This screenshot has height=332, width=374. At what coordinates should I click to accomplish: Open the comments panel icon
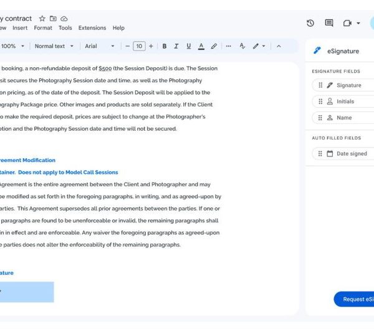pos(329,23)
